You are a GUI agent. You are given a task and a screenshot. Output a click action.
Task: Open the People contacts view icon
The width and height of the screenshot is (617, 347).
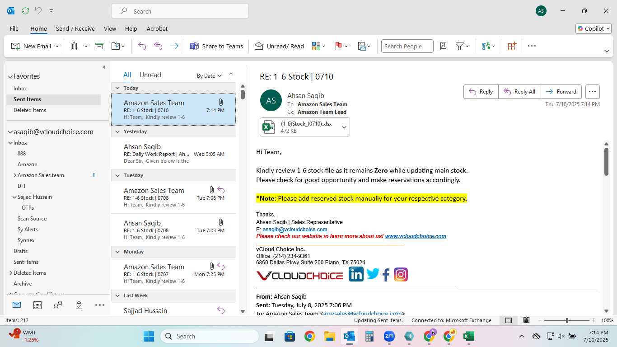pos(58,305)
